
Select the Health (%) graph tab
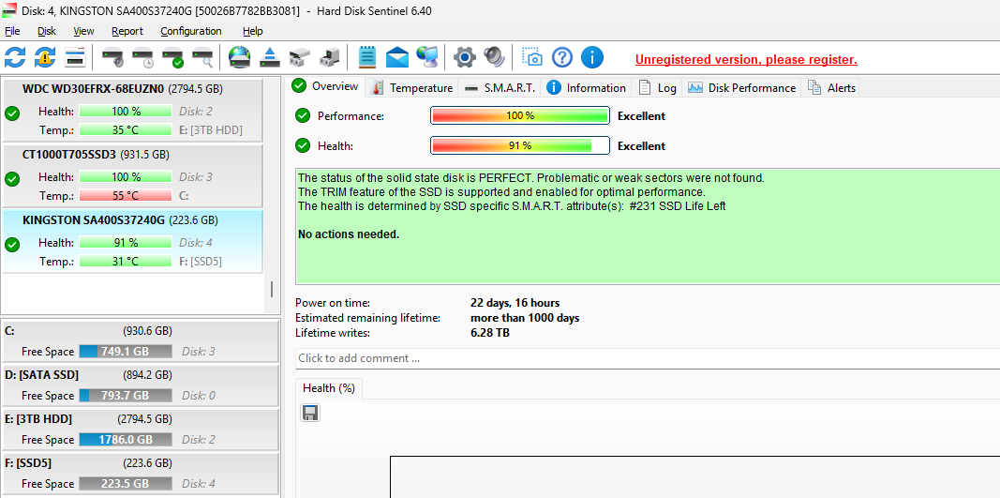pos(328,388)
